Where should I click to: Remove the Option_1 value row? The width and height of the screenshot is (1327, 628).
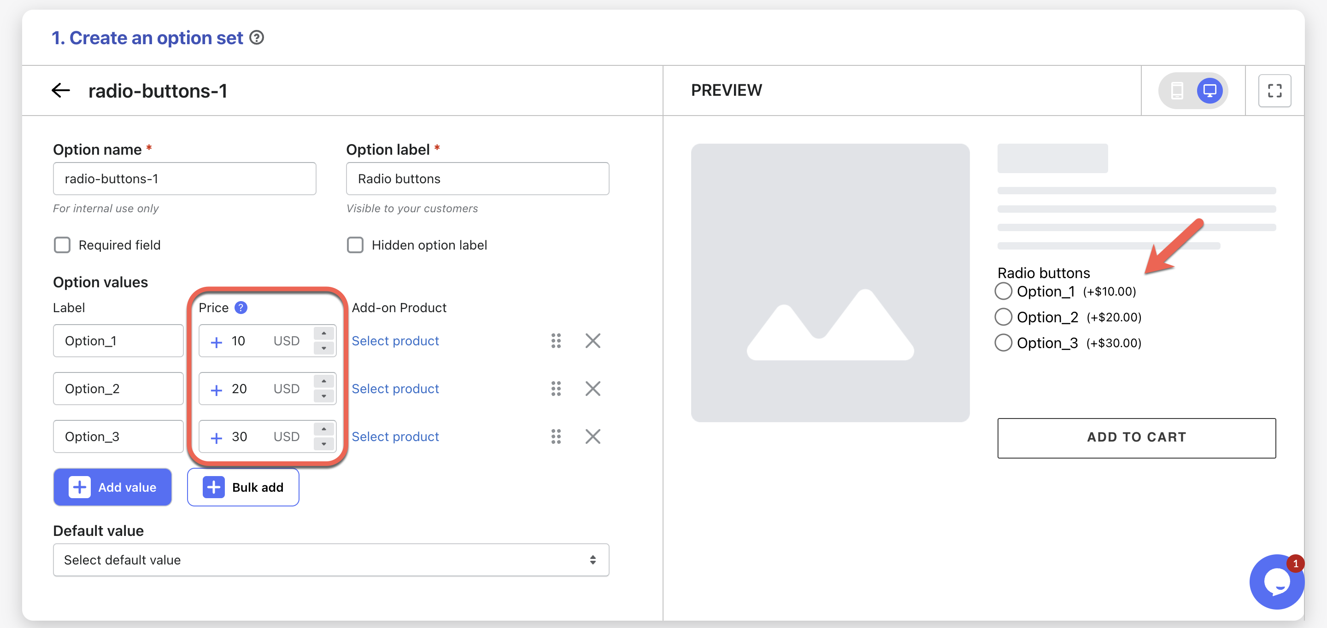(593, 341)
